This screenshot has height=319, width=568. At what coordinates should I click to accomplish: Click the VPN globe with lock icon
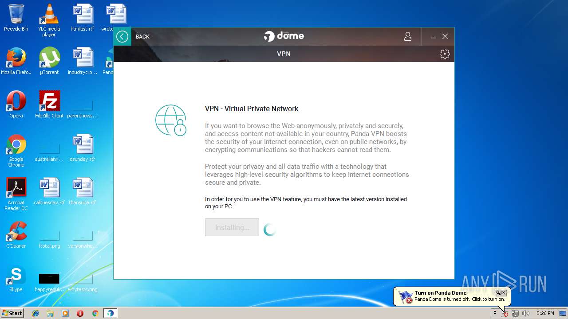click(x=171, y=120)
